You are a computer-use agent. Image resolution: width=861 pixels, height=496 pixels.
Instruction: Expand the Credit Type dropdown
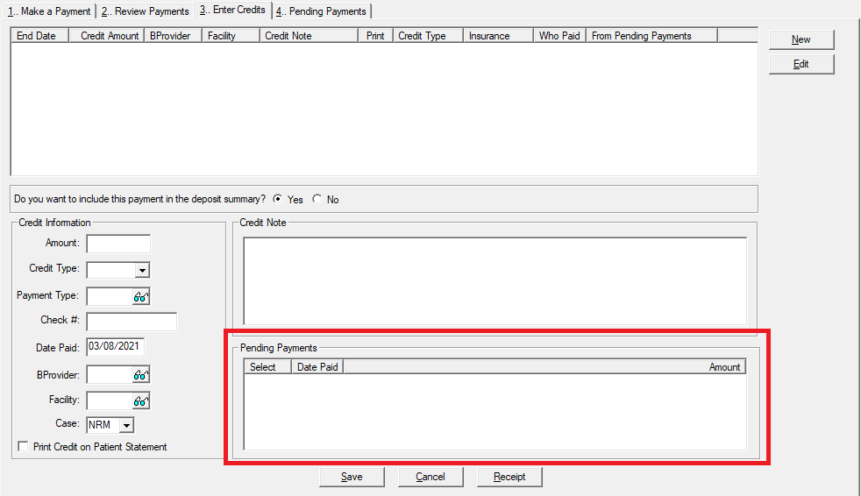tap(142, 270)
